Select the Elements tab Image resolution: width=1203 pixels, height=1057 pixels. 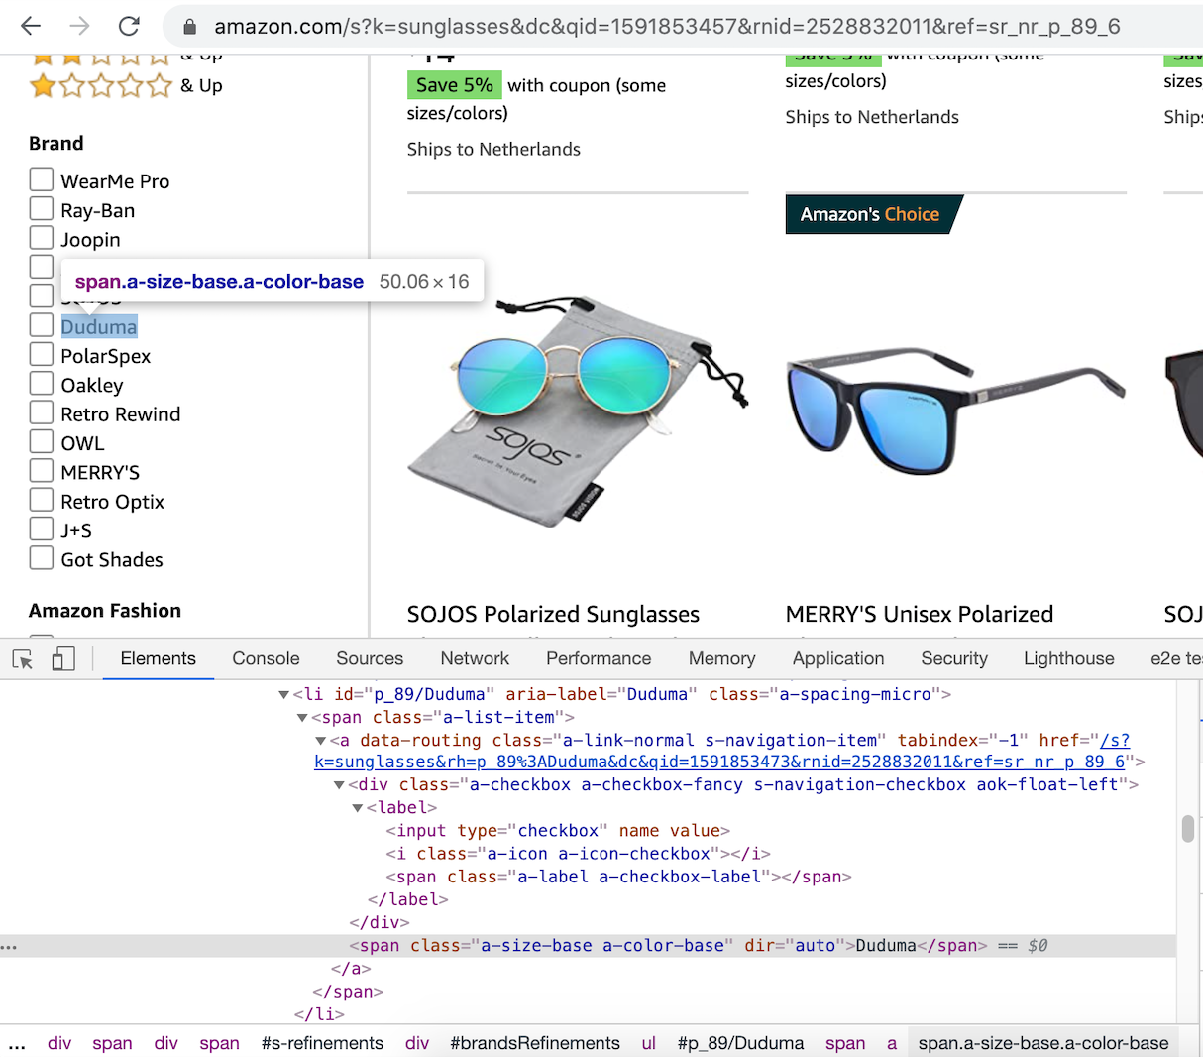(x=159, y=658)
